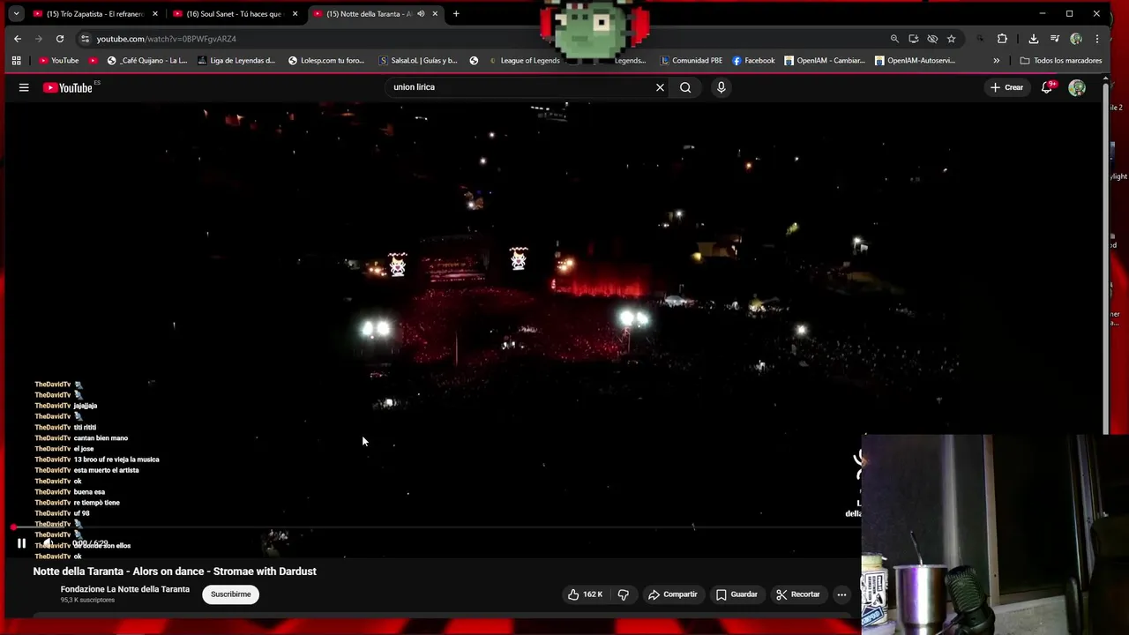Open League of Legends bookmark
This screenshot has height=635, width=1129.
523,61
